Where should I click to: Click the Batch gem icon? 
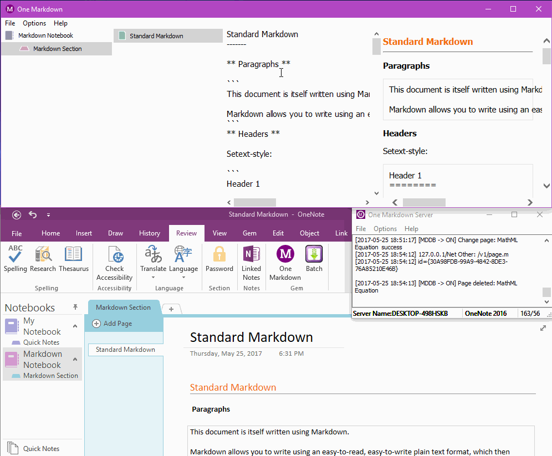pyautogui.click(x=314, y=255)
